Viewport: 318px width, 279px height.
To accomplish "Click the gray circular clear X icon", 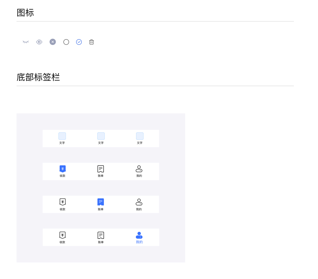I will (x=53, y=42).
